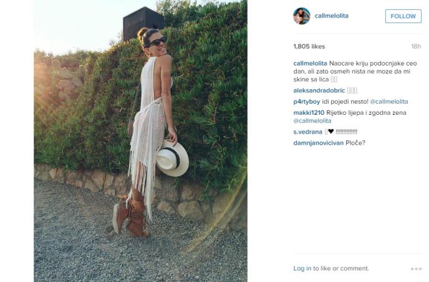This screenshot has height=282, width=429.
Task: Open the aleksandradobric commenter profile
Action: click(319, 90)
